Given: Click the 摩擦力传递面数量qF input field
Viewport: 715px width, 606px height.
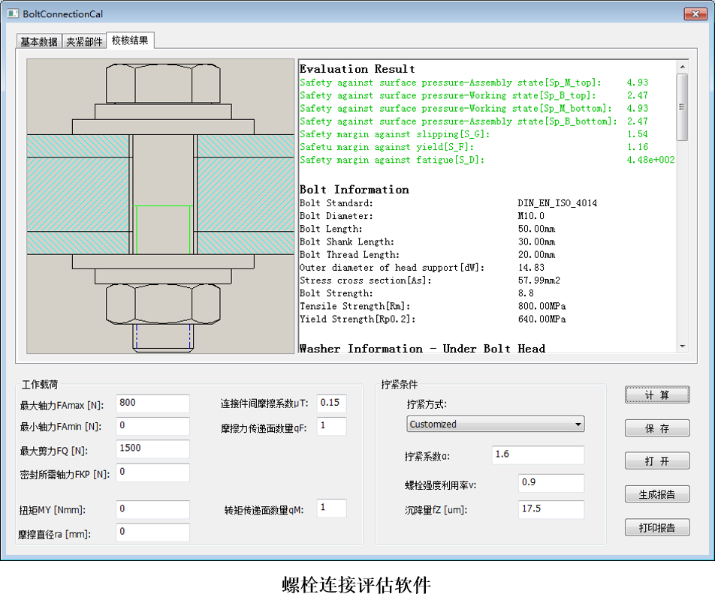Looking at the screenshot, I should point(331,426).
